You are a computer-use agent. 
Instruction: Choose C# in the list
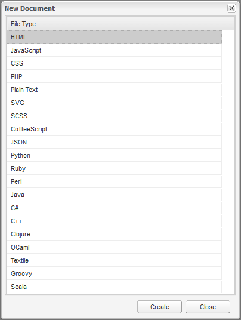click(114, 208)
